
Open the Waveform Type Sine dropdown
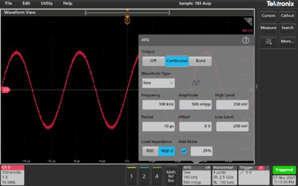tap(158, 83)
